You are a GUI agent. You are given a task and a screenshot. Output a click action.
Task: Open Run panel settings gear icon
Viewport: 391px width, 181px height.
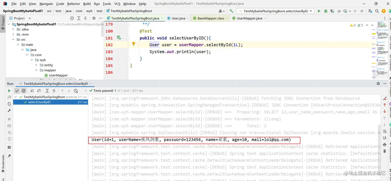point(378,84)
